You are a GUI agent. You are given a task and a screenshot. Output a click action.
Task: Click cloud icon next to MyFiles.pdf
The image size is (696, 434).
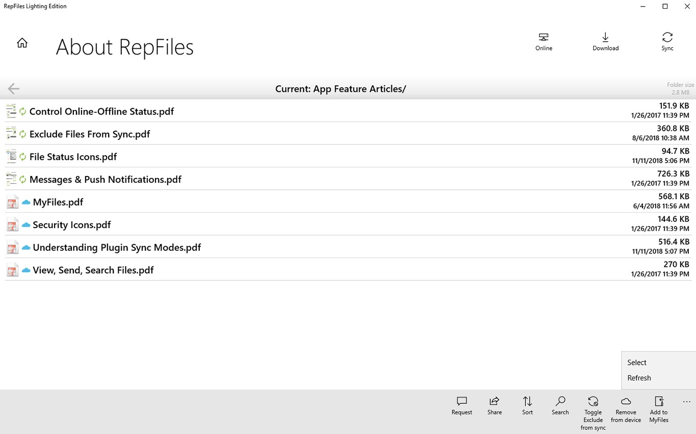(26, 202)
